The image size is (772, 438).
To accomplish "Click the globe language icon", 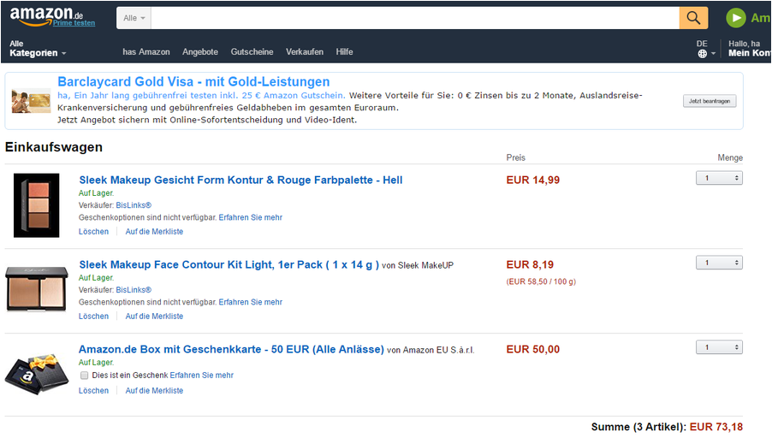I will tap(703, 53).
